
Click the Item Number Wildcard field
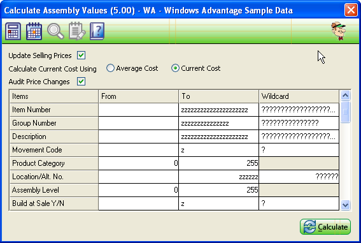(x=299, y=110)
